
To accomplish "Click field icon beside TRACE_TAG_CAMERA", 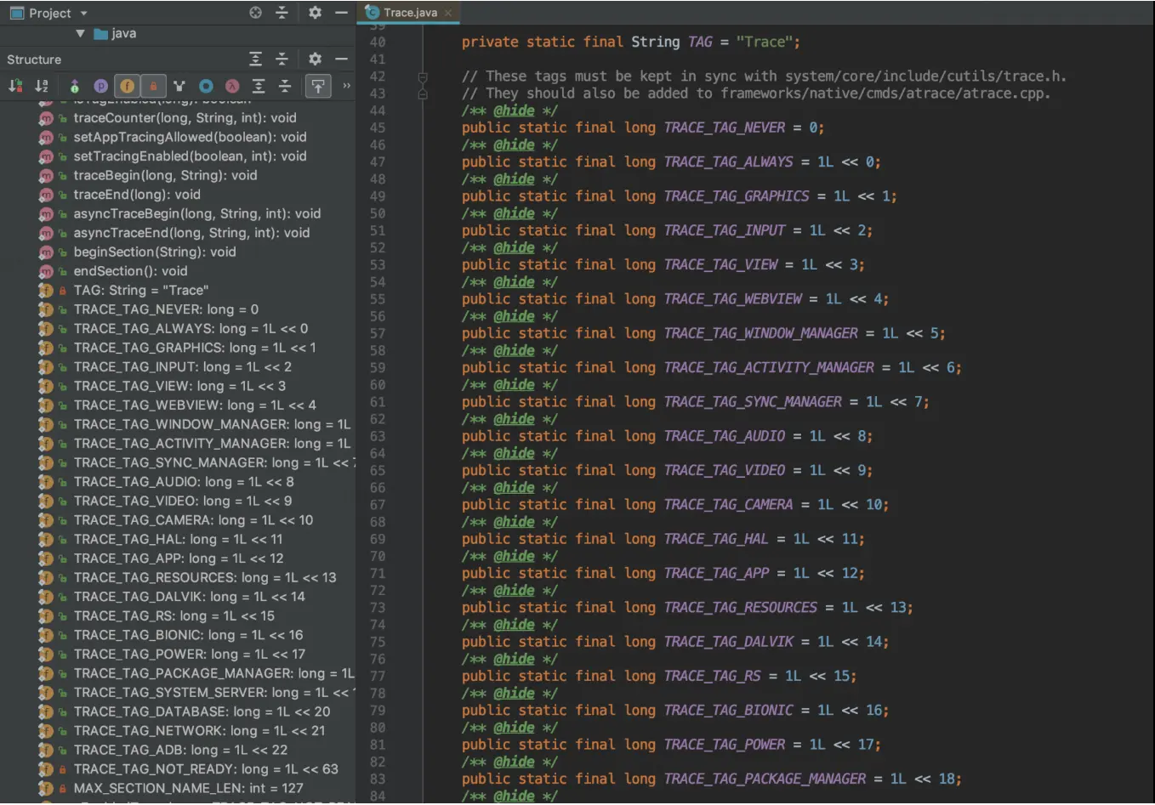I will pyautogui.click(x=46, y=520).
